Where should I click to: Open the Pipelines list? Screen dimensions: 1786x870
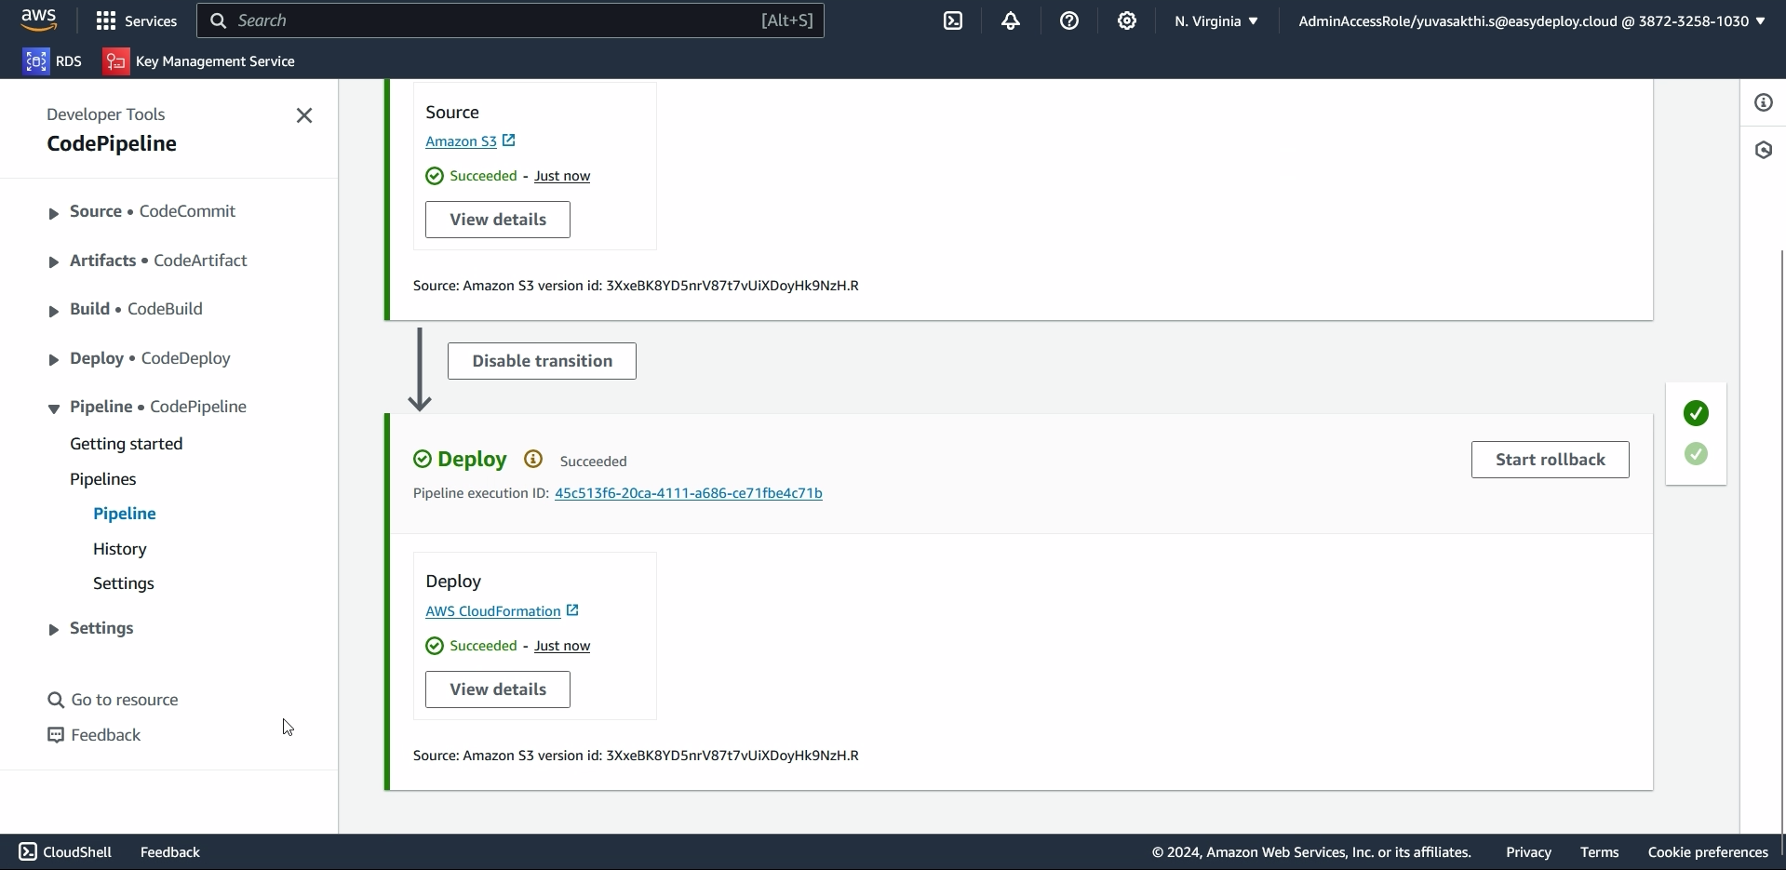coord(102,479)
